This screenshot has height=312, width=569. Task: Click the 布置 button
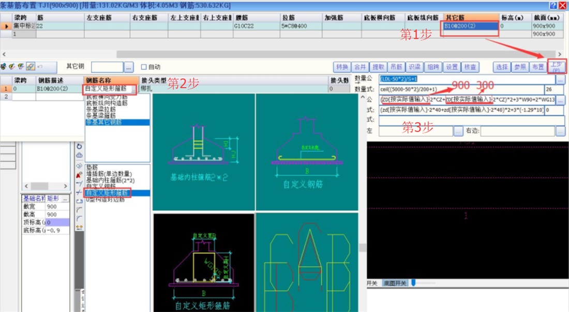(x=538, y=67)
